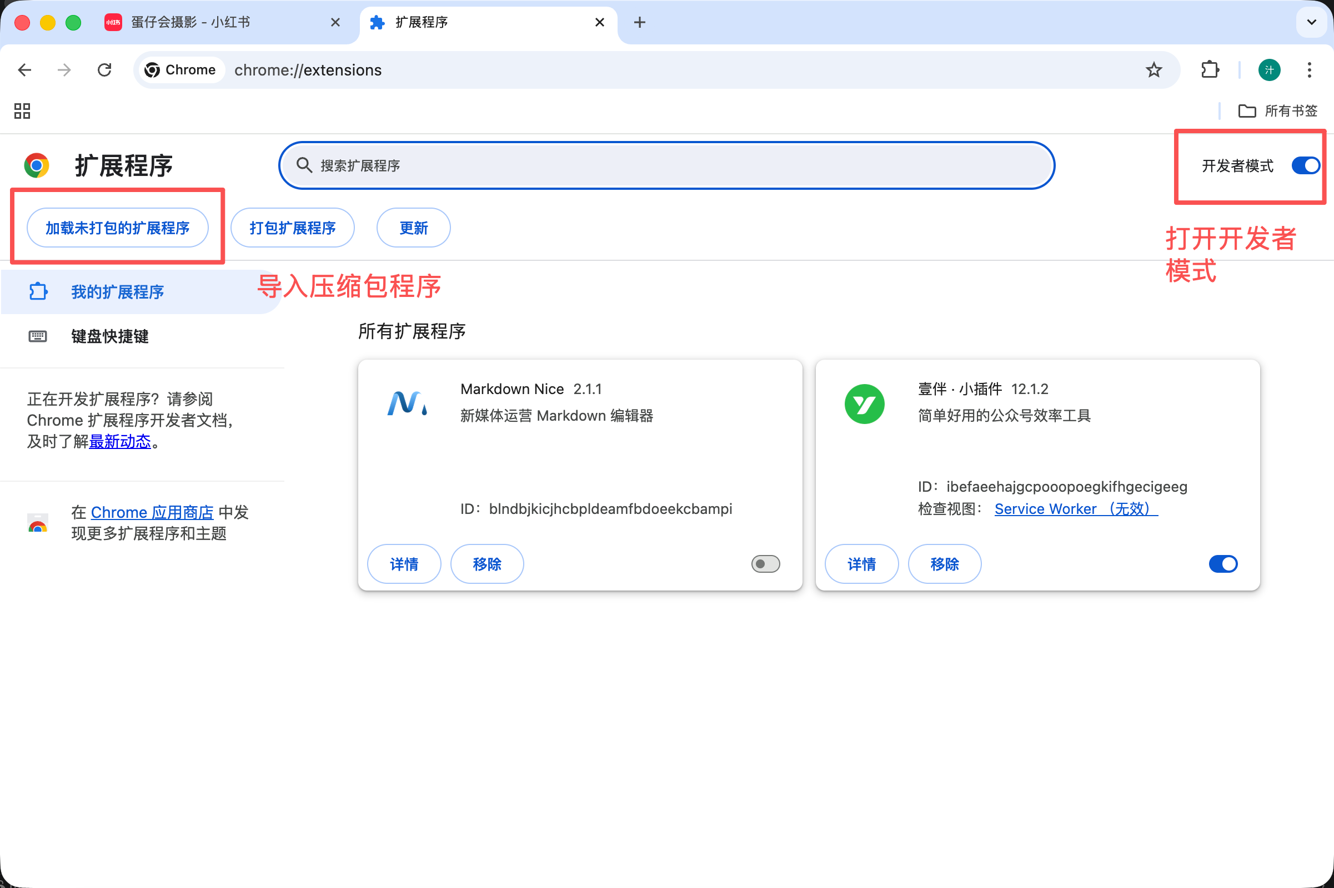Disable the 壹伴 extension toggle

click(x=1222, y=563)
